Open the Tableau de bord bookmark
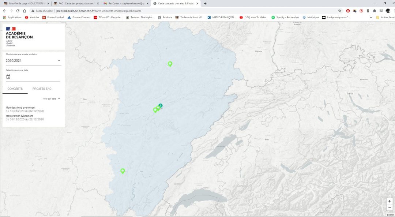The width and height of the screenshot is (395, 217). click(189, 18)
